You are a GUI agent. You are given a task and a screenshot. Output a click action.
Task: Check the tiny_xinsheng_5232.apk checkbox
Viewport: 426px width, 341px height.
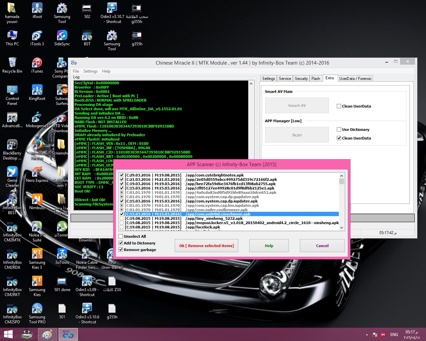122,218
